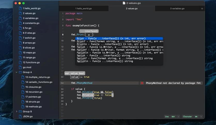This screenshot has width=216, height=125.
Task: Click the import "fmt" statement
Action: coord(74,20)
